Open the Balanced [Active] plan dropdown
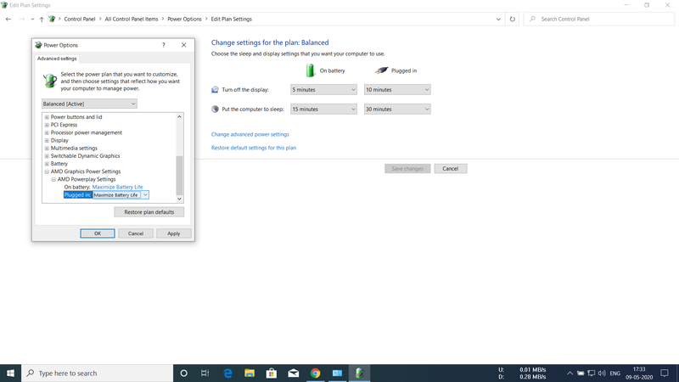 click(x=89, y=104)
